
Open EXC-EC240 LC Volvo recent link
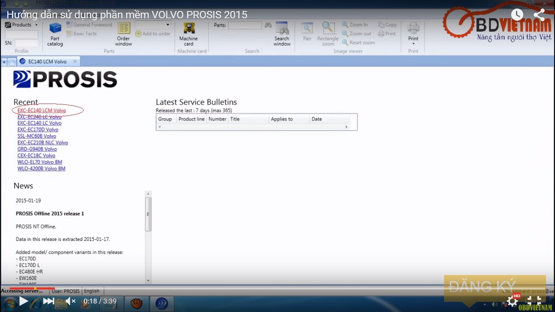click(x=39, y=117)
